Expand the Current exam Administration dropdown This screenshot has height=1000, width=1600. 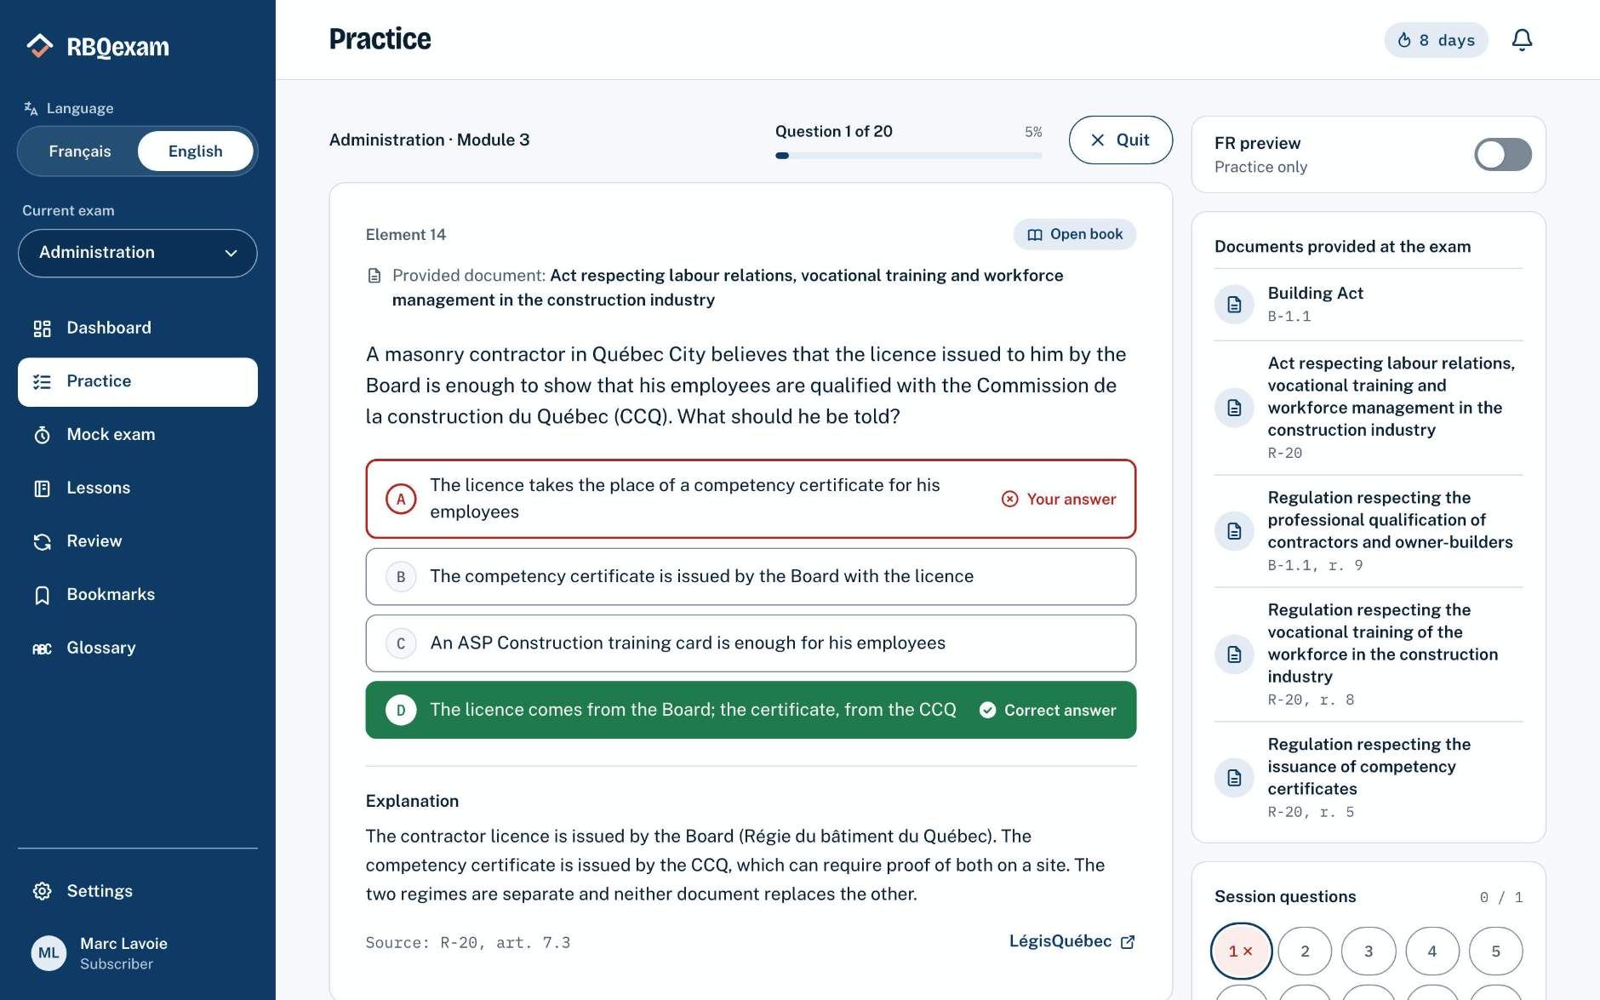[138, 253]
